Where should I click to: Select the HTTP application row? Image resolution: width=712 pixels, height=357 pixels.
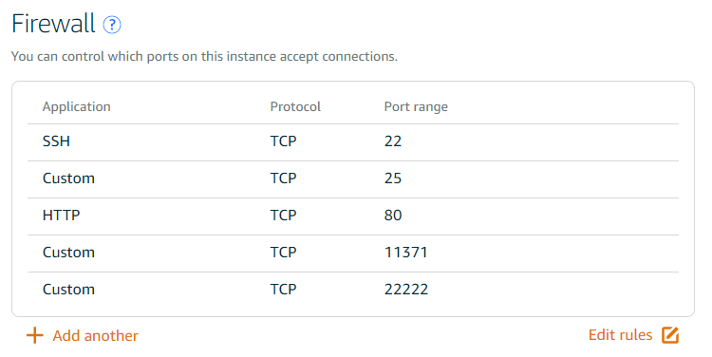pos(353,216)
